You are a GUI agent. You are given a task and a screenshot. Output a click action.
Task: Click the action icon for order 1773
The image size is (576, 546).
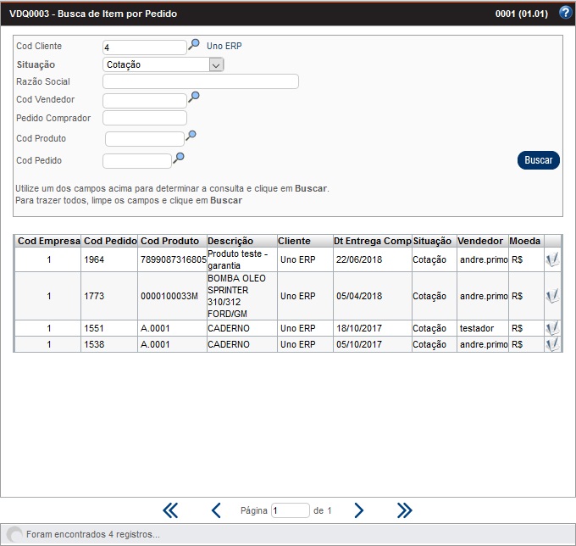point(552,296)
